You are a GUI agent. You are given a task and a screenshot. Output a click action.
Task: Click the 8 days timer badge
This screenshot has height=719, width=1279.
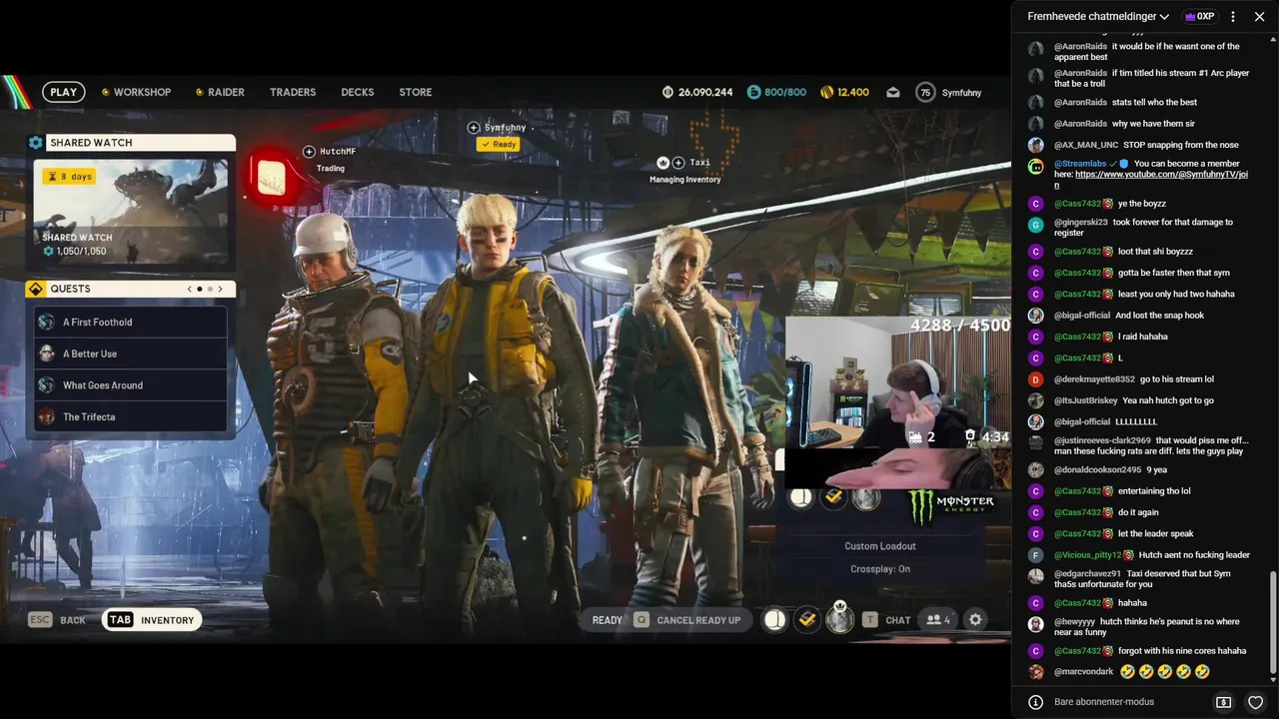coord(69,176)
